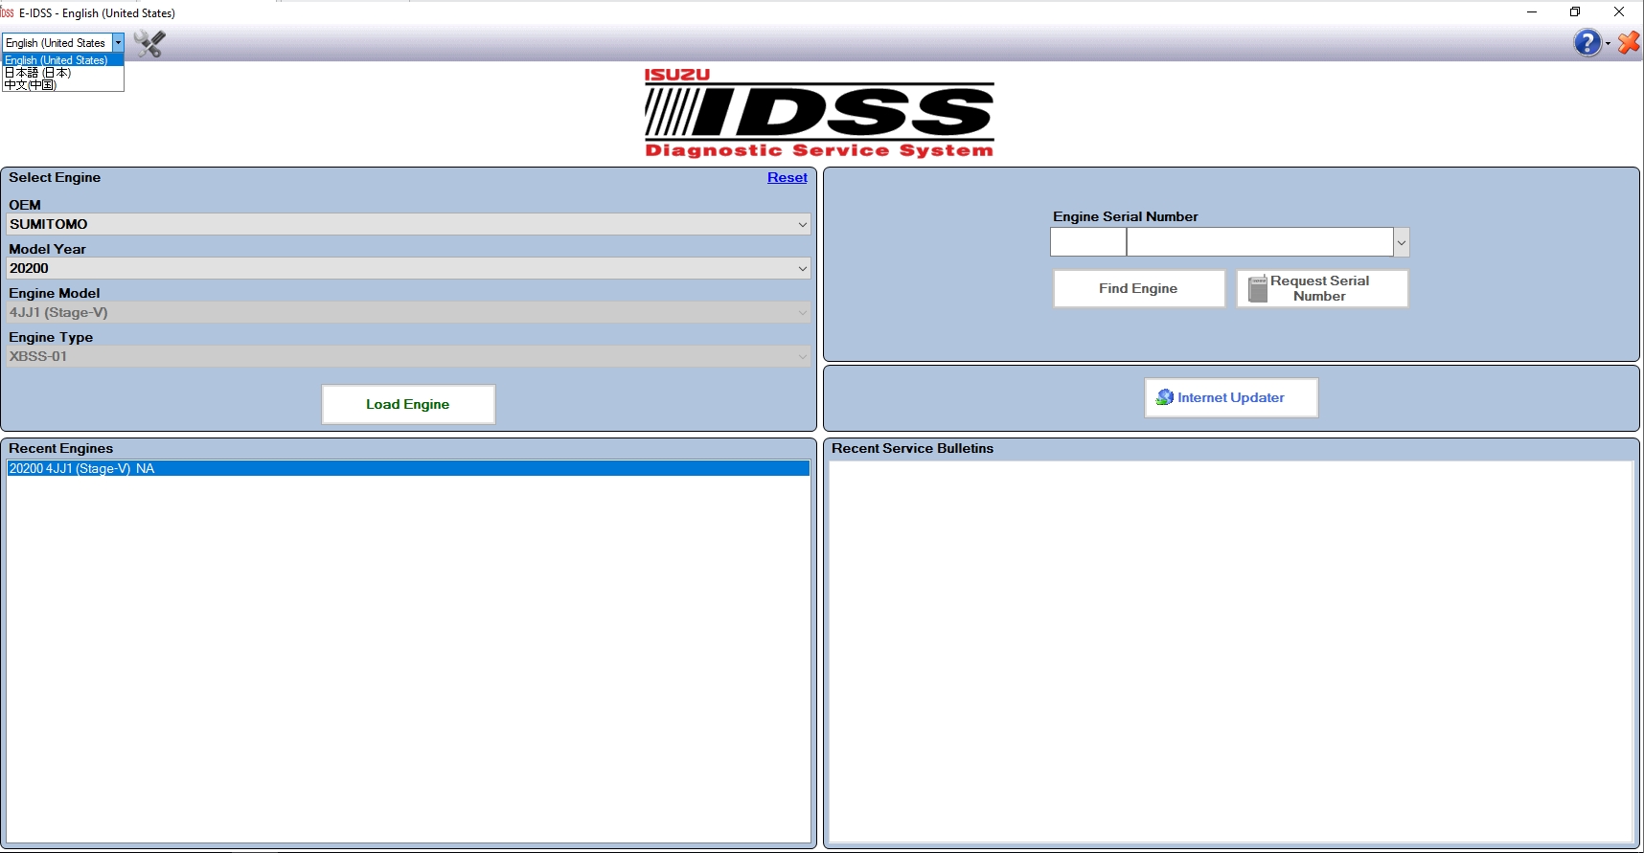Click the Find Engine button

(1139, 288)
